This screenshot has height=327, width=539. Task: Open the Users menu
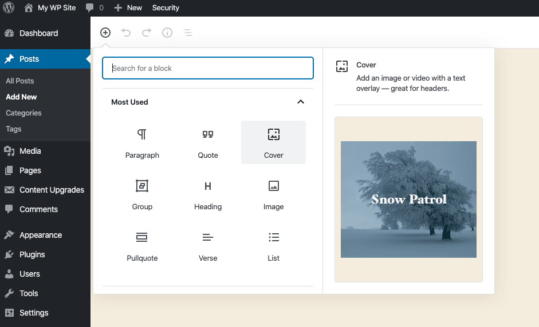pos(45,274)
